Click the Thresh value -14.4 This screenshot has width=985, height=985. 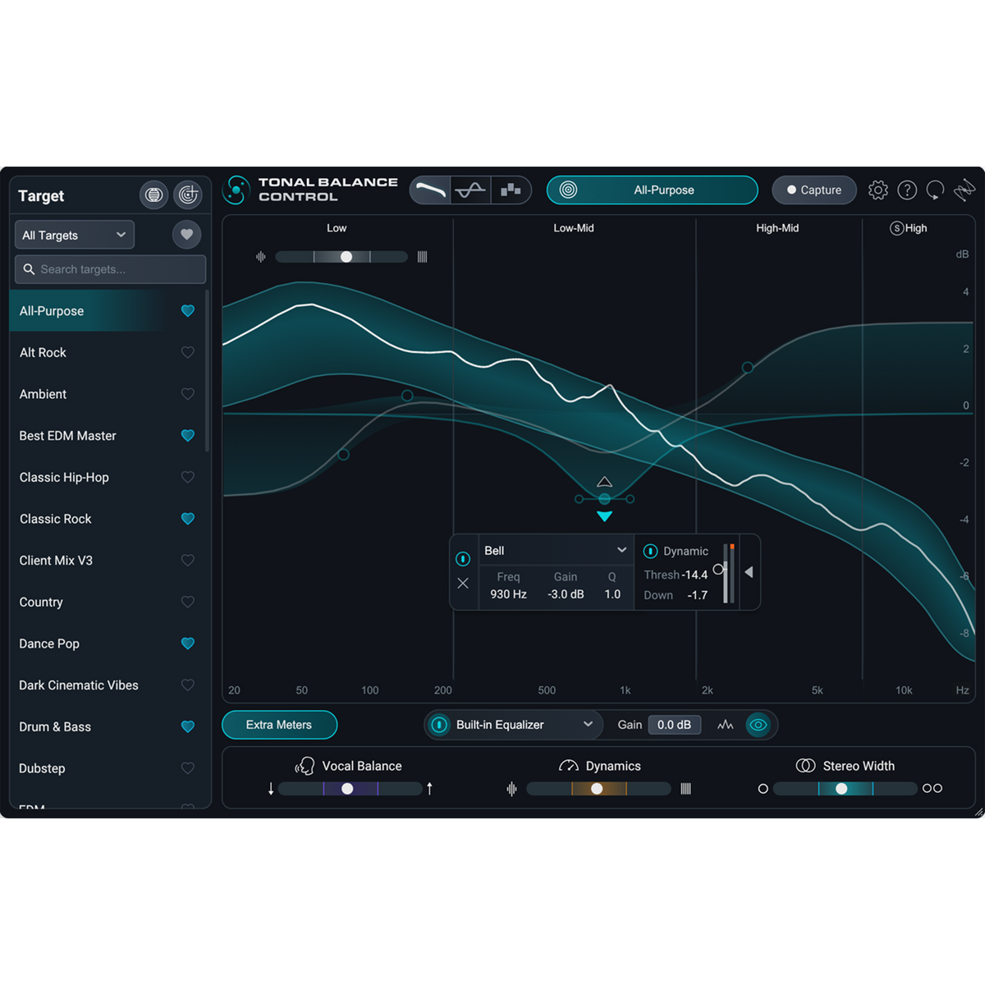694,575
